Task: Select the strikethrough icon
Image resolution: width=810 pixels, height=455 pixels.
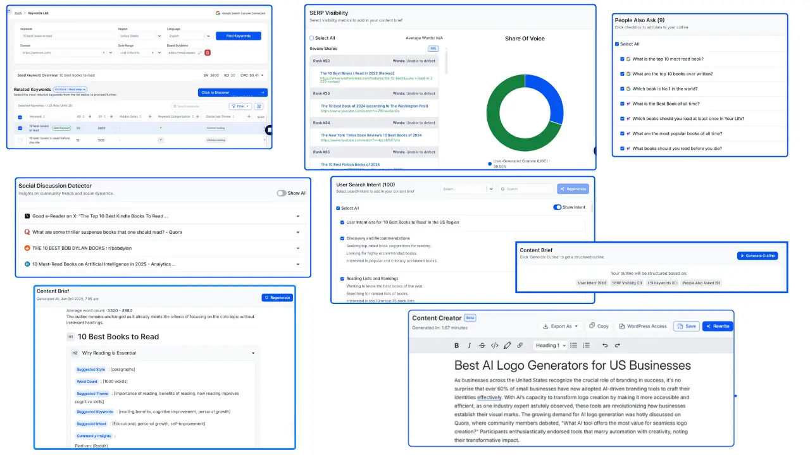Action: point(481,345)
